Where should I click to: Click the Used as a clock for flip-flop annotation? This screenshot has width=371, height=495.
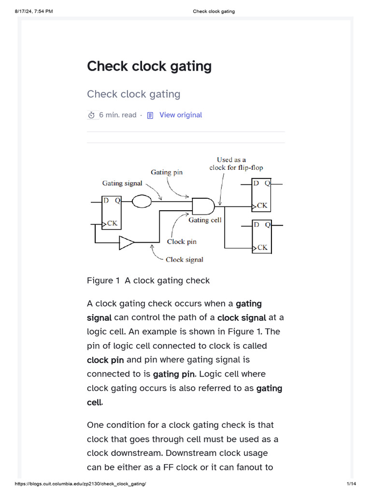[236, 163]
